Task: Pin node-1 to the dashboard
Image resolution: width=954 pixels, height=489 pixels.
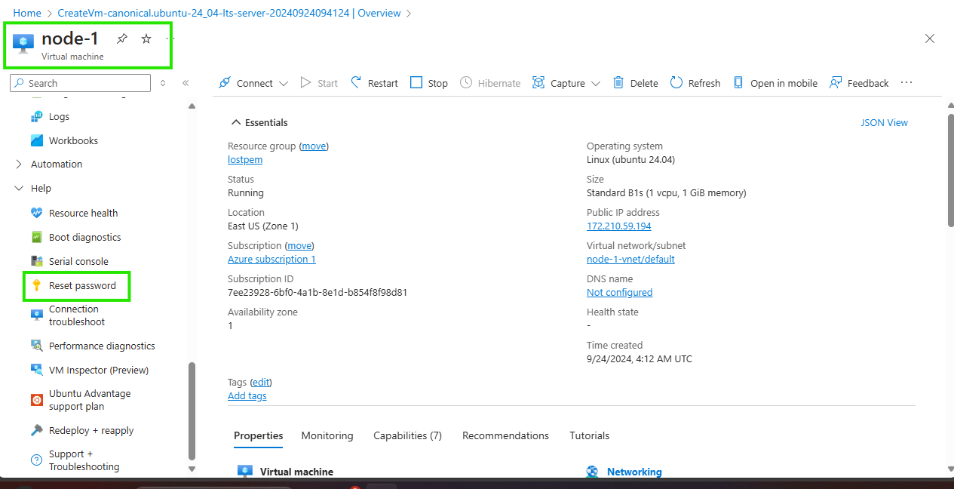Action: tap(122, 38)
